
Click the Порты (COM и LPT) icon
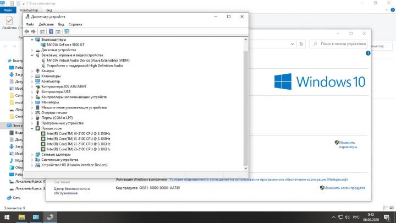[37, 118]
